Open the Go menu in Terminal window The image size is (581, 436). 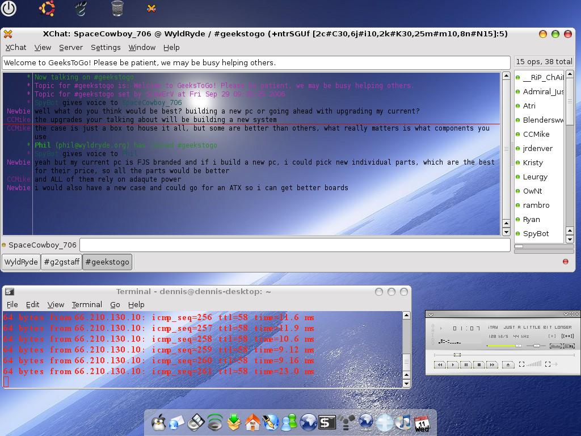point(115,304)
